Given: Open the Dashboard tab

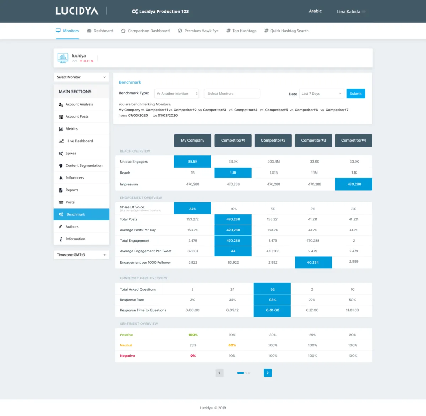Looking at the screenshot, I should click(x=100, y=31).
